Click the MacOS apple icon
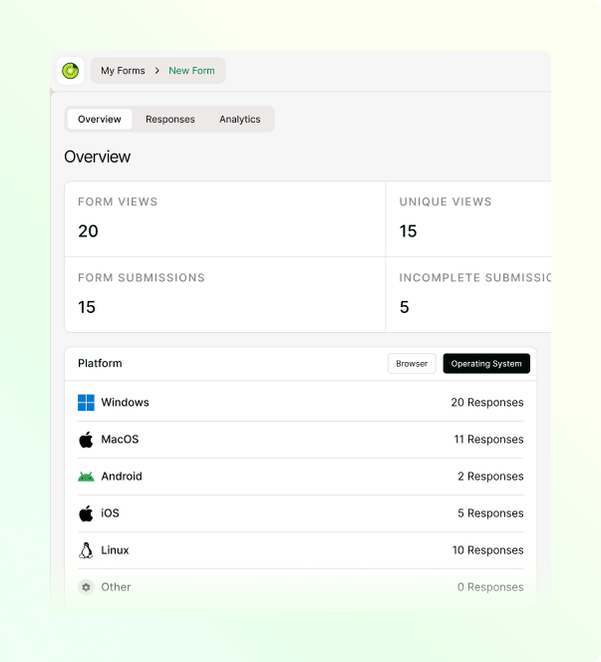This screenshot has height=662, width=601. 86,440
